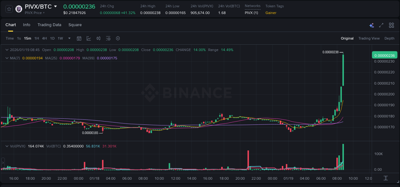Switch to the Depth chart view
400x187 pixels.
tap(389, 38)
